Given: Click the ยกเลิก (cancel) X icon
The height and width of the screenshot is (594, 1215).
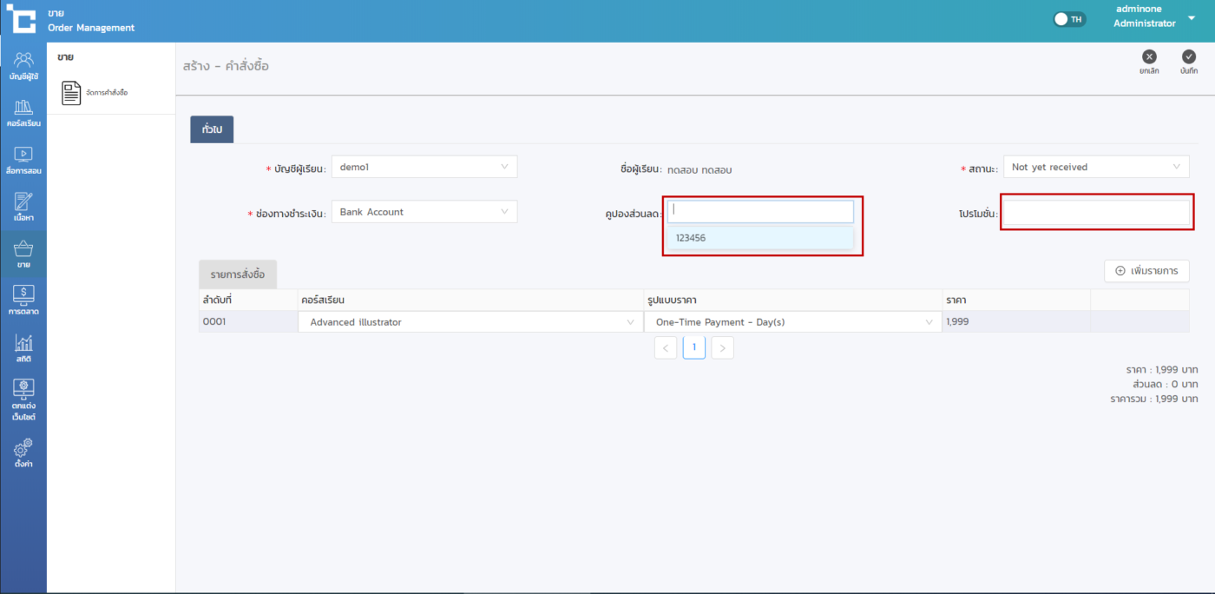Looking at the screenshot, I should pos(1149,57).
